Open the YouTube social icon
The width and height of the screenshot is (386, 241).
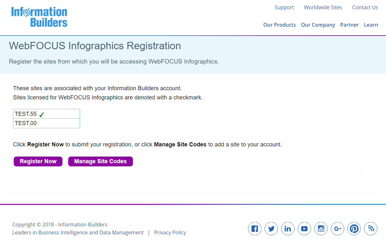click(304, 229)
